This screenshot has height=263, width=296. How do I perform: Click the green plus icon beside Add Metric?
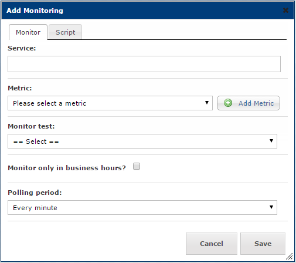click(228, 103)
